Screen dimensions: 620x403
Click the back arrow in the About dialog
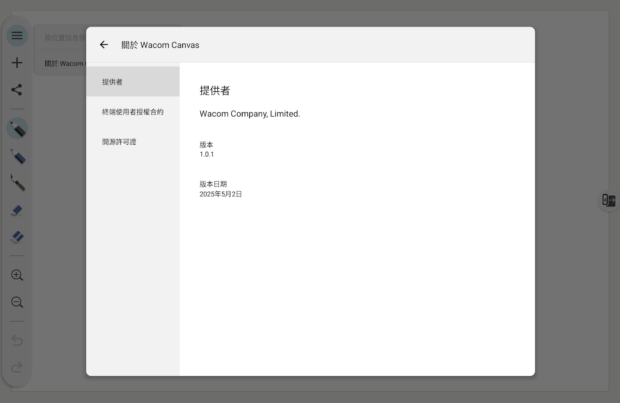tap(103, 45)
